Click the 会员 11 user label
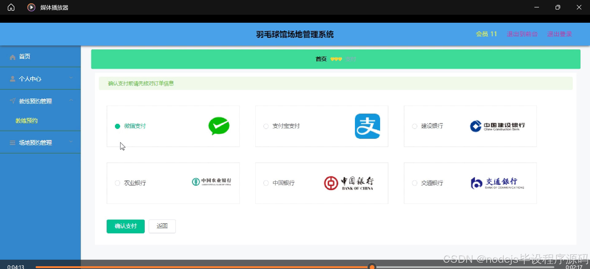590x269 pixels. (486, 34)
